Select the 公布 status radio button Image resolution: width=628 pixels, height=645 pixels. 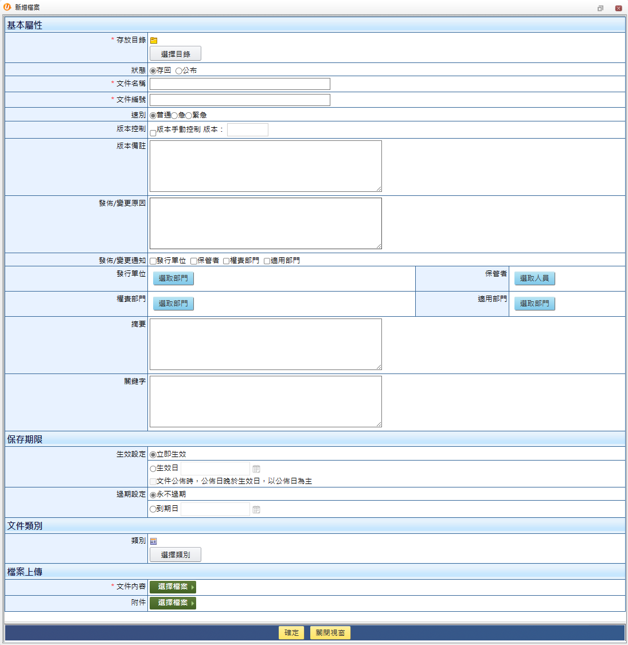[x=179, y=70]
